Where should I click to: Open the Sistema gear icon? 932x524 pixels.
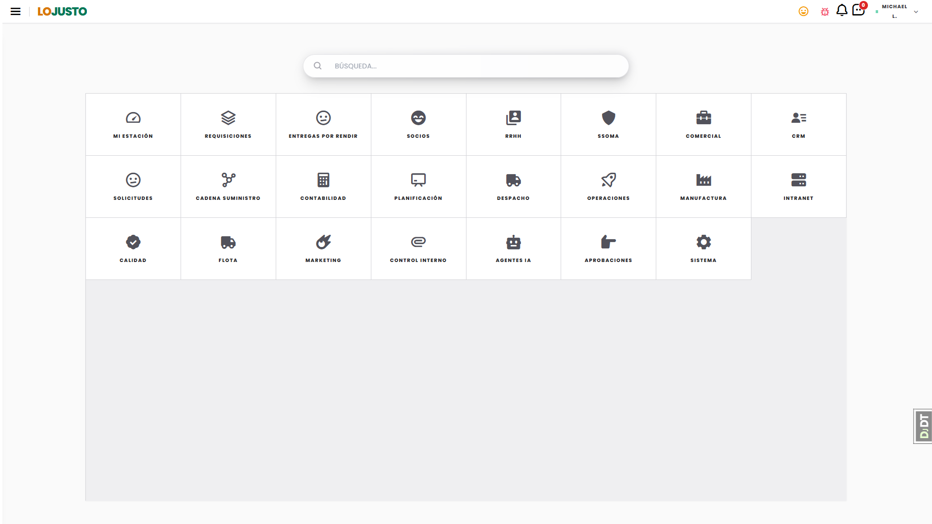703,242
